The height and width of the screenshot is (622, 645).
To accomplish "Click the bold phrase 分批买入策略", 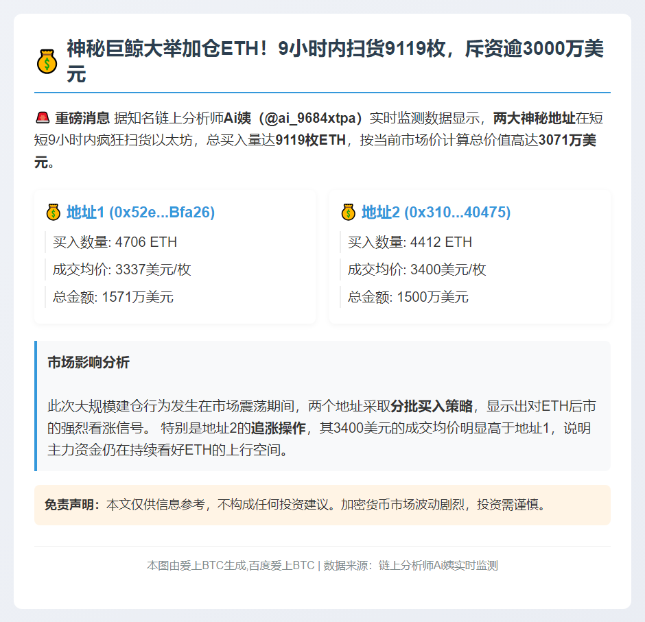I will pos(432,406).
